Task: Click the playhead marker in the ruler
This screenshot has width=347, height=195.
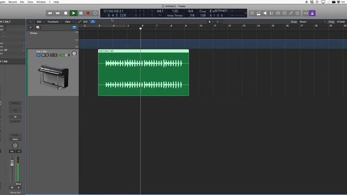Action: pos(140,29)
